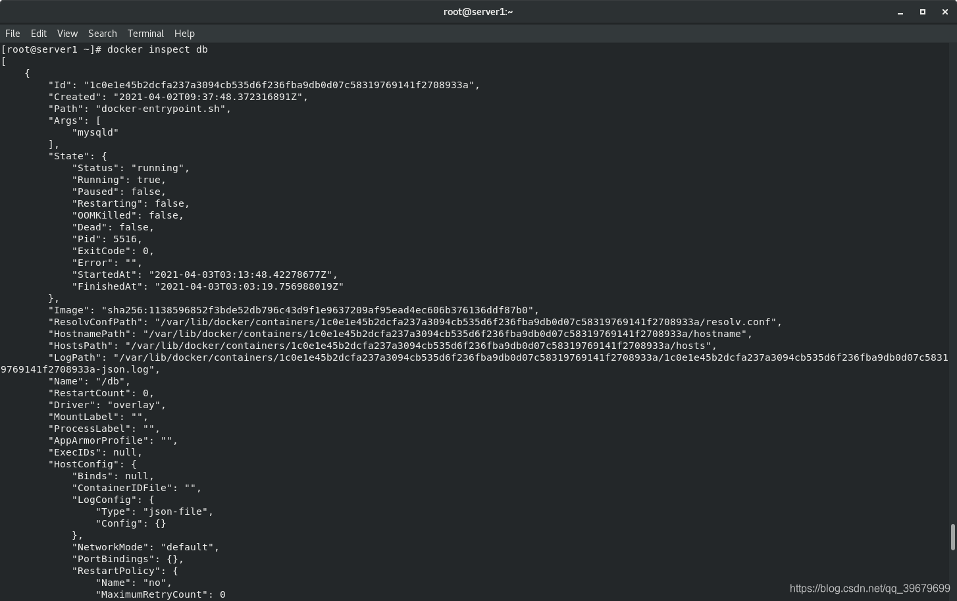This screenshot has width=957, height=601.
Task: Click the window title root@server1:~
Action: 478,12
